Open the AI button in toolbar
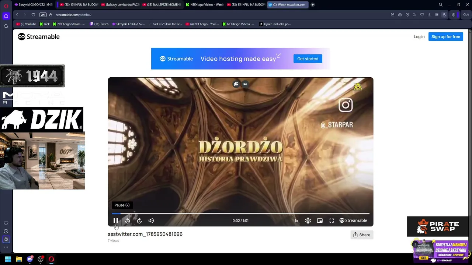 tap(466, 15)
